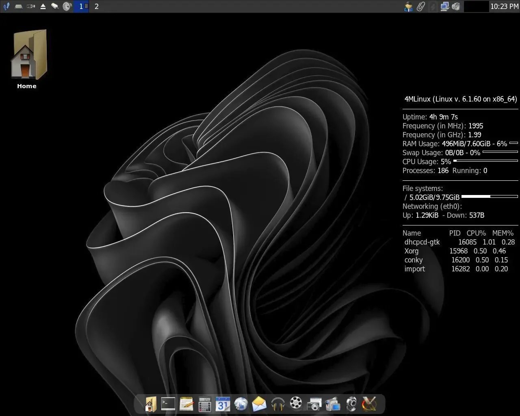Screen dimensions: 520x416
Task: Click the eject icon in top panel
Action: tap(43, 6)
